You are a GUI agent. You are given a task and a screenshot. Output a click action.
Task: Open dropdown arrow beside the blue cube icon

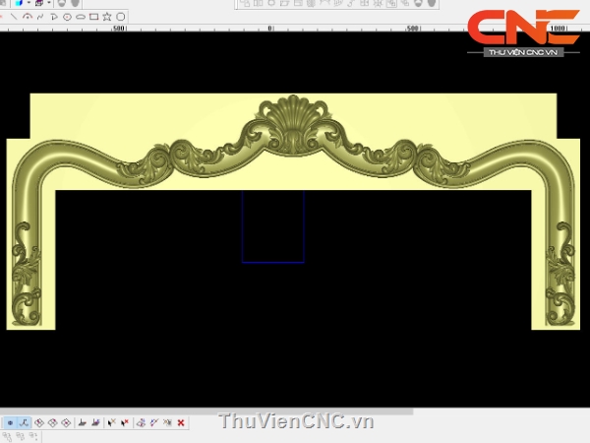pos(29,4)
